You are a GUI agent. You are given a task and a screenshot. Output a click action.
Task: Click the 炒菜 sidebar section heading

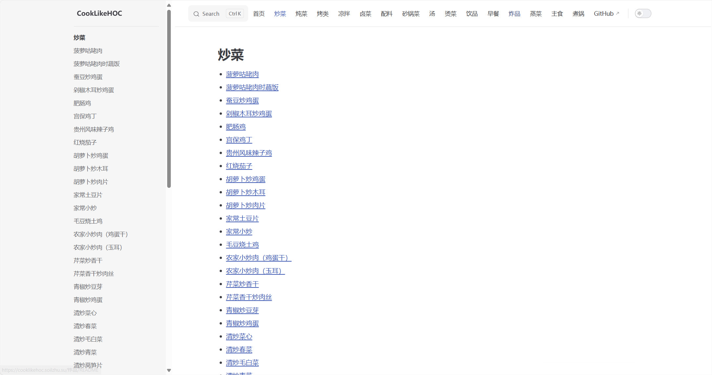tap(79, 38)
